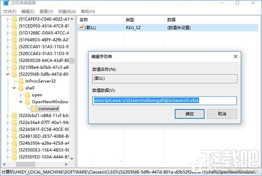Click folder icon of {5255EFED-103A-4444 key
Image resolution: width=262 pixels, height=176 pixels.
point(15,157)
